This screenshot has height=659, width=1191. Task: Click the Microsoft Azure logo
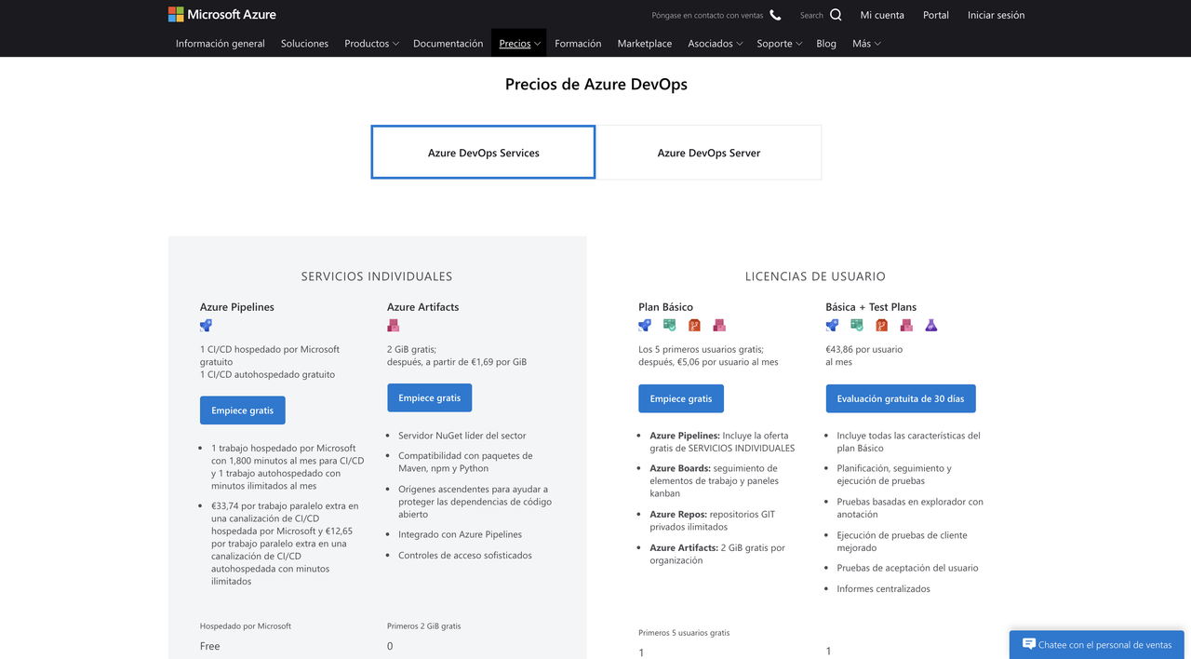tap(221, 15)
